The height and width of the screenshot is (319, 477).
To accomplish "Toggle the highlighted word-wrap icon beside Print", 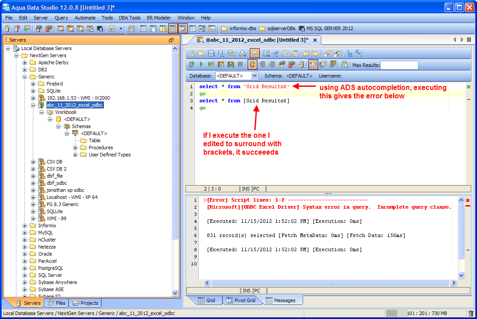I will tap(255, 54).
